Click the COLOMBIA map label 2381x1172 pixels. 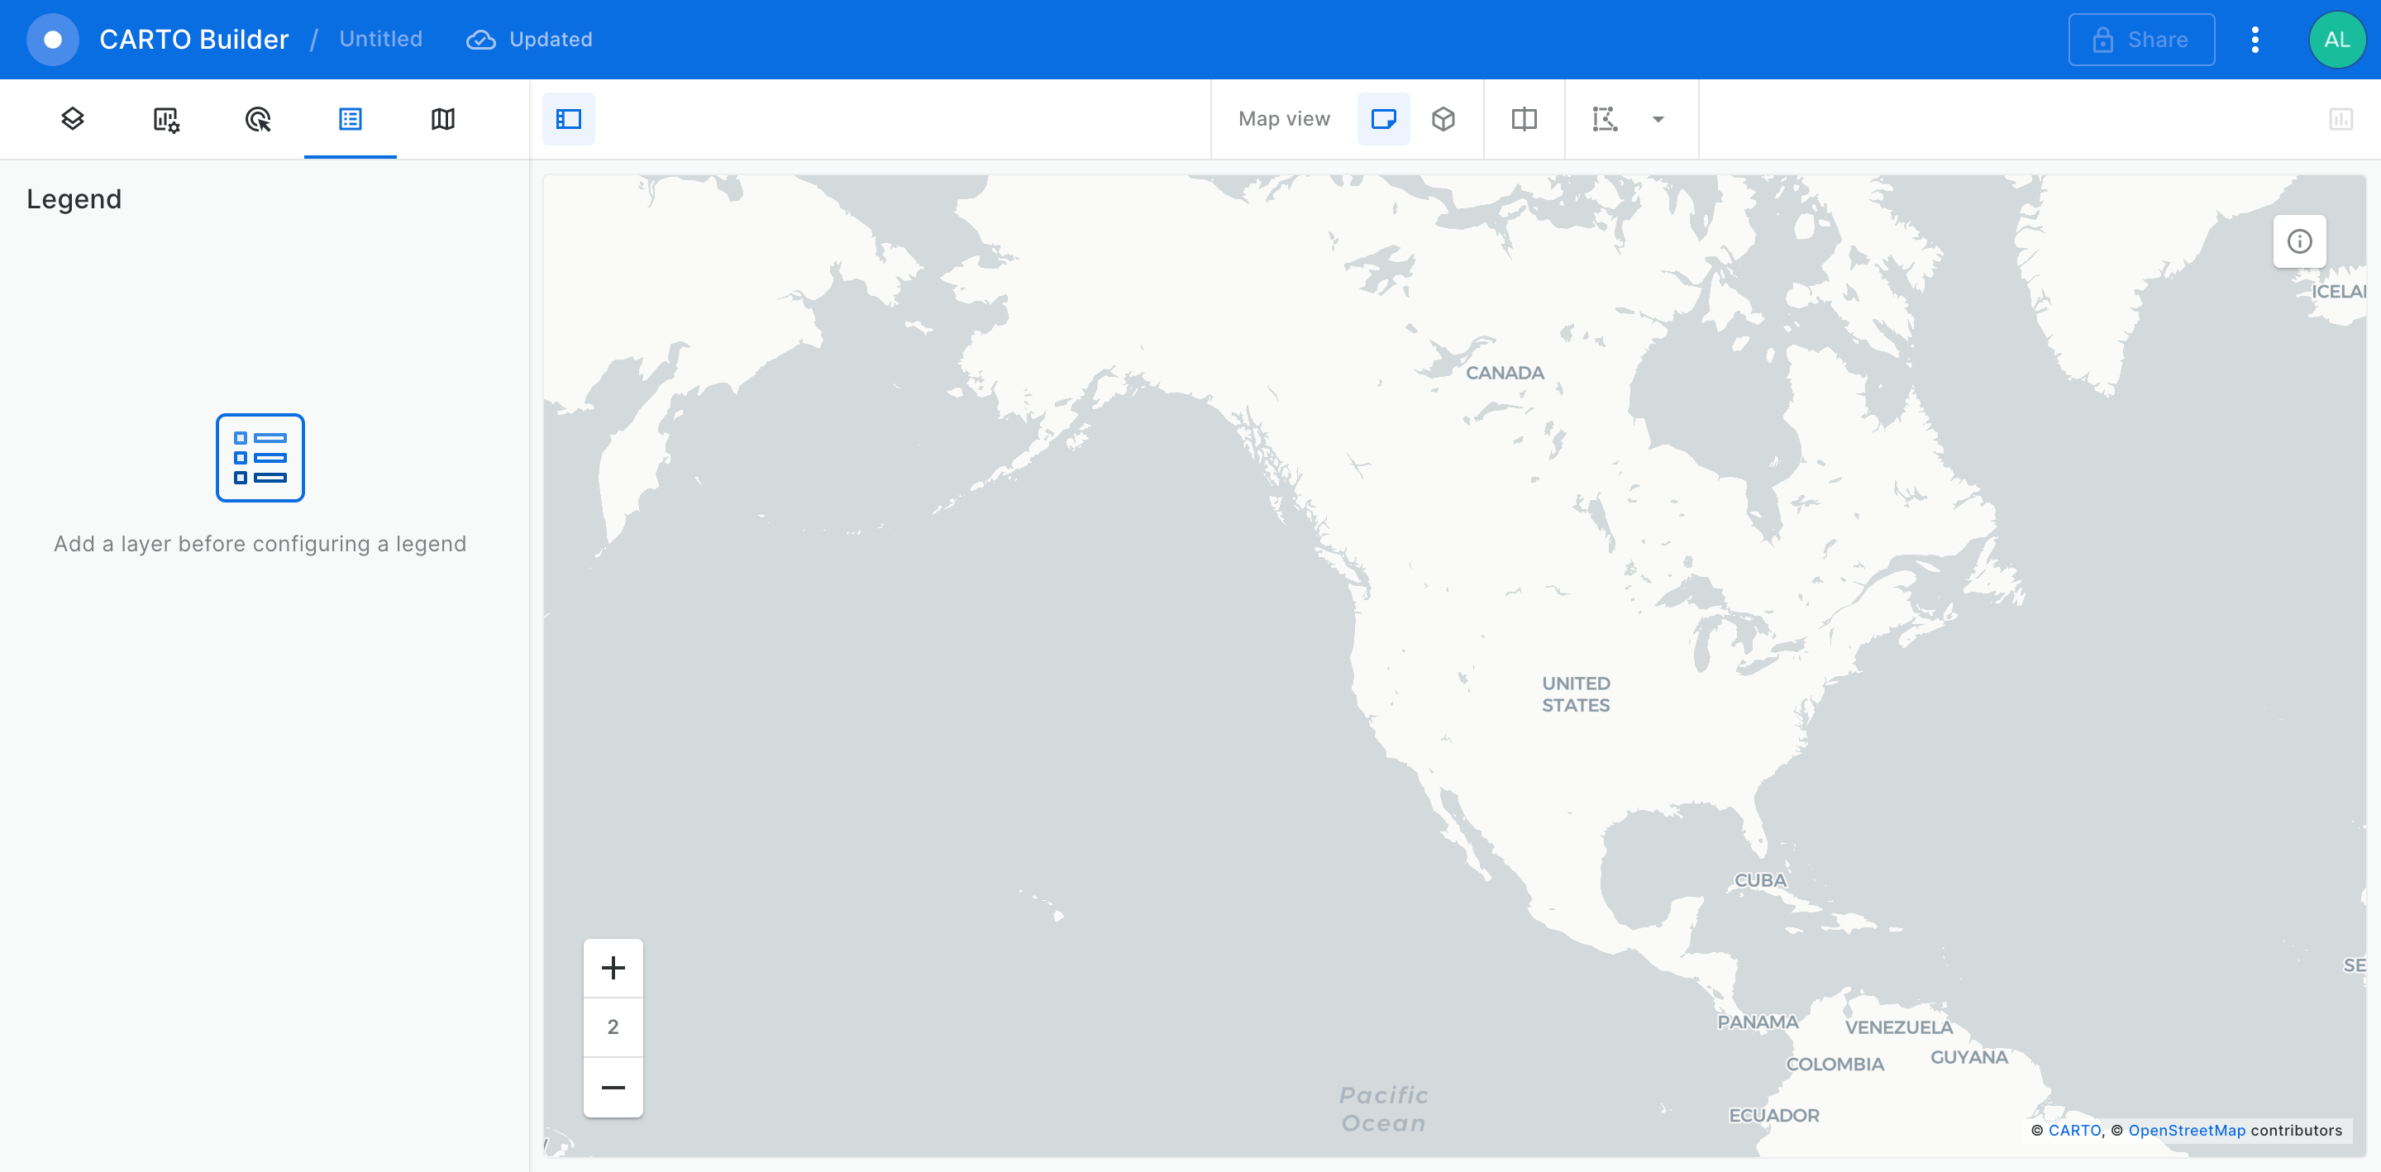pos(1835,1065)
